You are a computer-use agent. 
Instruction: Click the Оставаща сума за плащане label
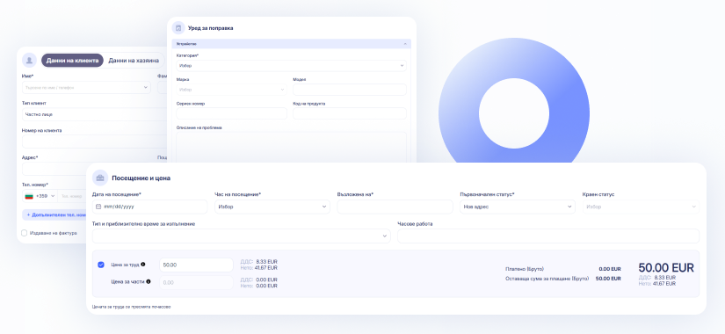click(547, 279)
